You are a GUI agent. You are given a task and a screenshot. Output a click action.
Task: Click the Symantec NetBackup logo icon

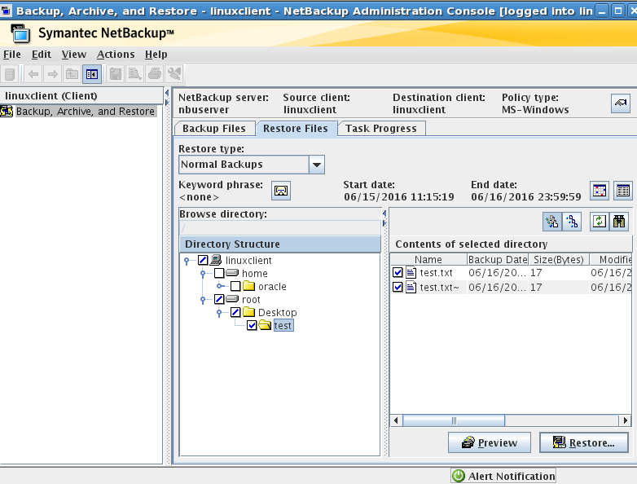click(20, 33)
